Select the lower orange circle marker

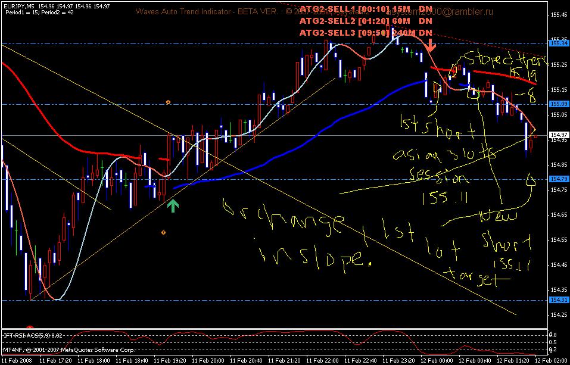[163, 232]
